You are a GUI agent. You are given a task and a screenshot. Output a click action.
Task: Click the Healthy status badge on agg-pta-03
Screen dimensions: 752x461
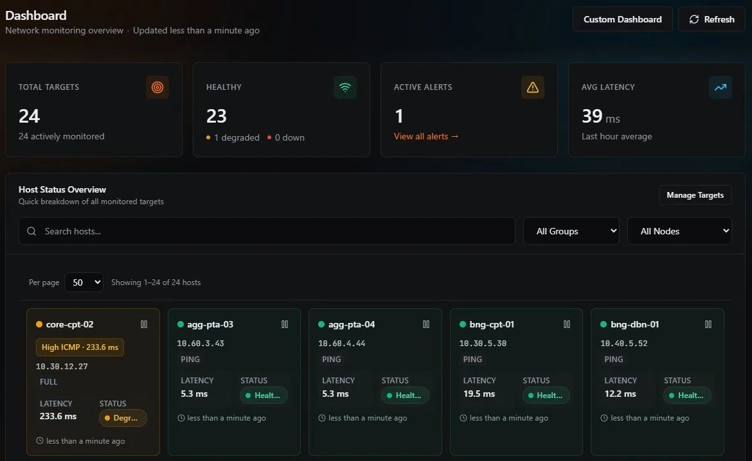264,396
